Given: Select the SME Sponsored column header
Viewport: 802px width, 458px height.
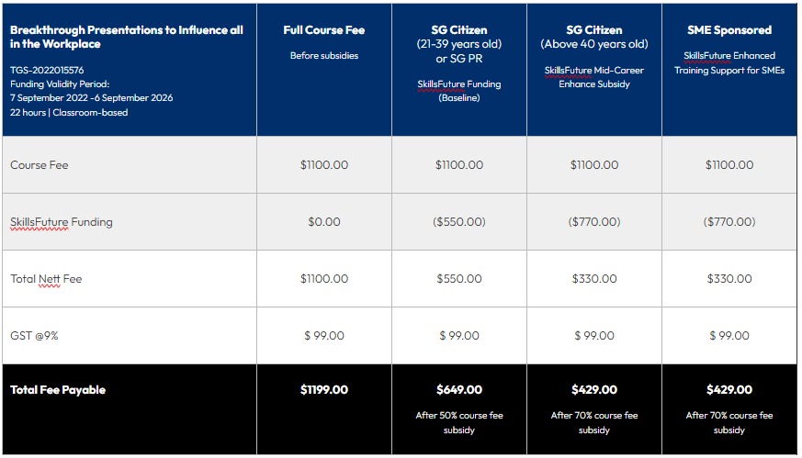Looking at the screenshot, I should [x=729, y=30].
